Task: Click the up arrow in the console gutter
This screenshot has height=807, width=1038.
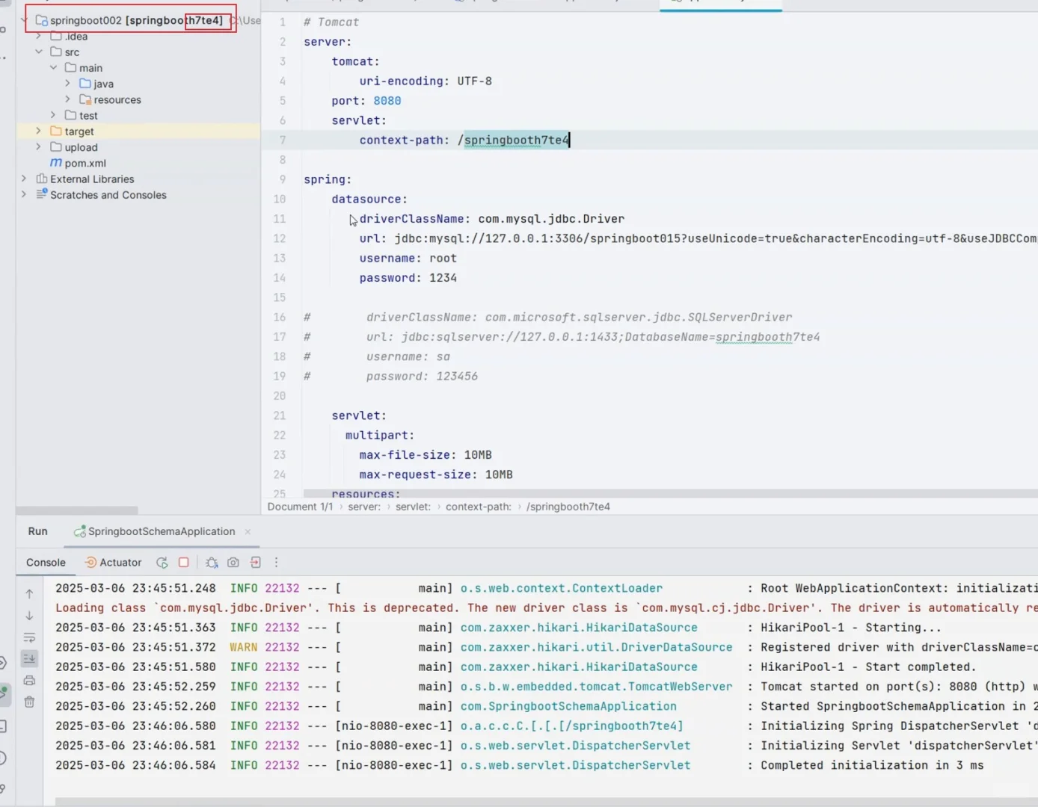Action: point(29,593)
